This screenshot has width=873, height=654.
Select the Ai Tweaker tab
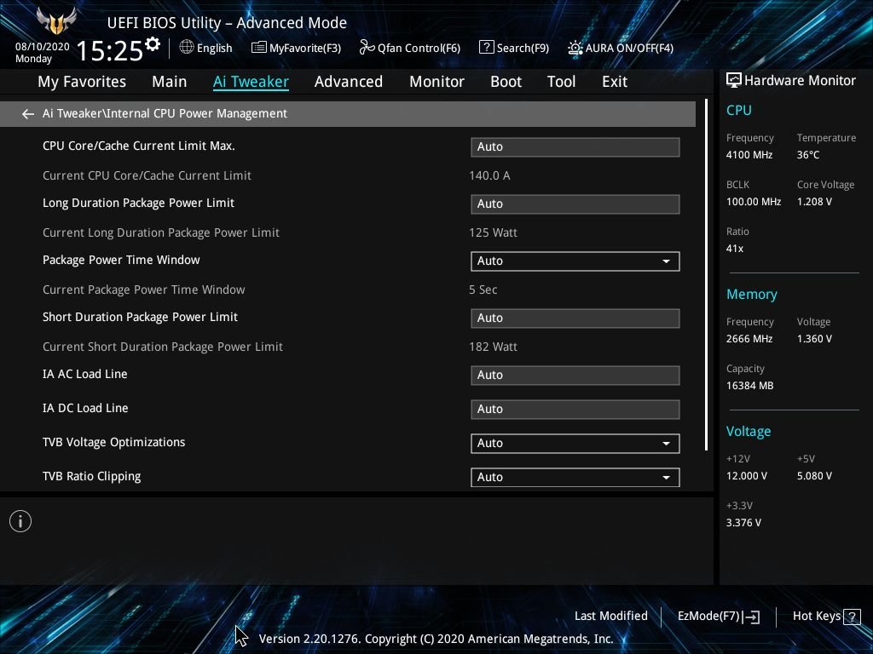(251, 82)
